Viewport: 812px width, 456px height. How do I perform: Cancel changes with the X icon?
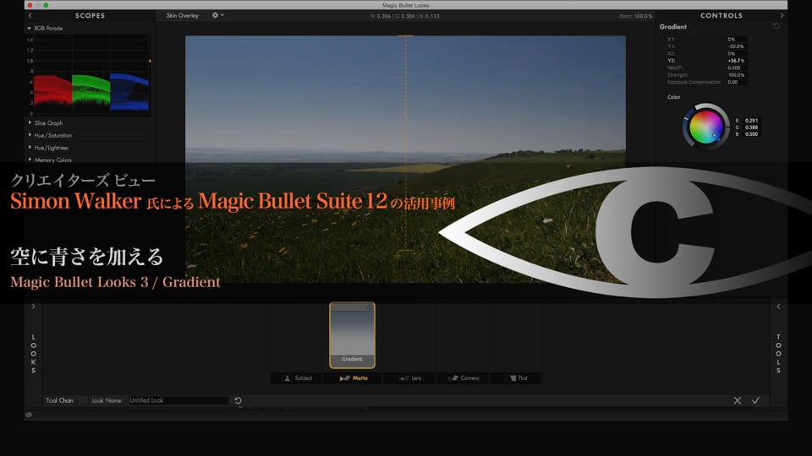[738, 400]
